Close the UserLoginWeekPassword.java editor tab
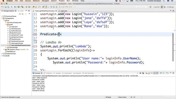Image resolution: width=176 pixels, height=99 pixels. coord(56,11)
